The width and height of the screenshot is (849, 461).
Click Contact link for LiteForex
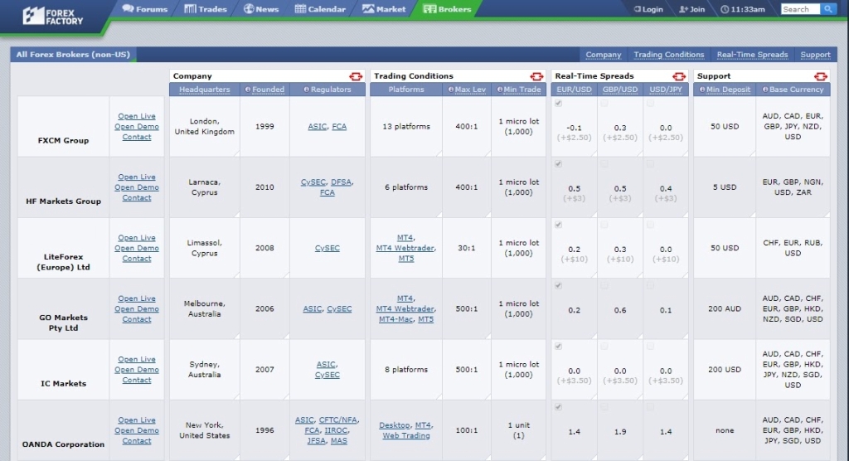tap(137, 259)
